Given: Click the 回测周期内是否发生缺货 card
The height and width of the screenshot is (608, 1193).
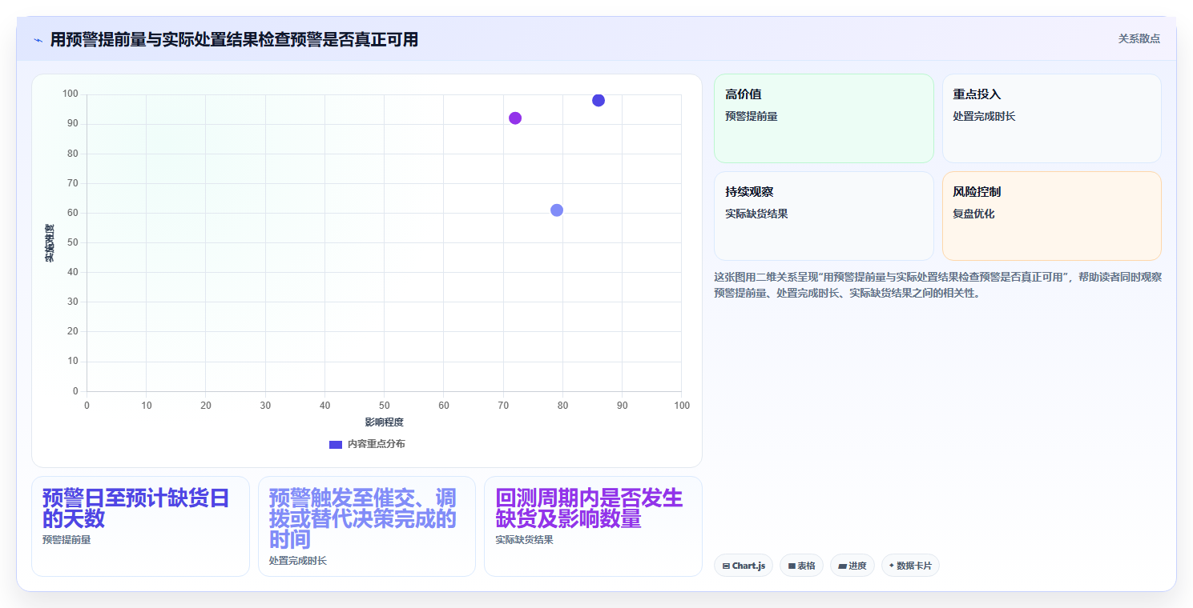Looking at the screenshot, I should (593, 526).
